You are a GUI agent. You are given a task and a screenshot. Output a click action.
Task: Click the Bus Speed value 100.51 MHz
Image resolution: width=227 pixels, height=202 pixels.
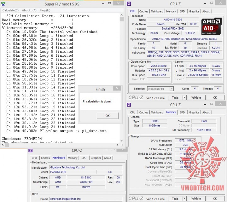pyautogui.click(x=159, y=75)
